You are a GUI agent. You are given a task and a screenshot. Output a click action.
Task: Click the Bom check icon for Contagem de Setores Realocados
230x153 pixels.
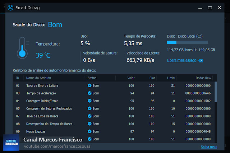(89, 108)
